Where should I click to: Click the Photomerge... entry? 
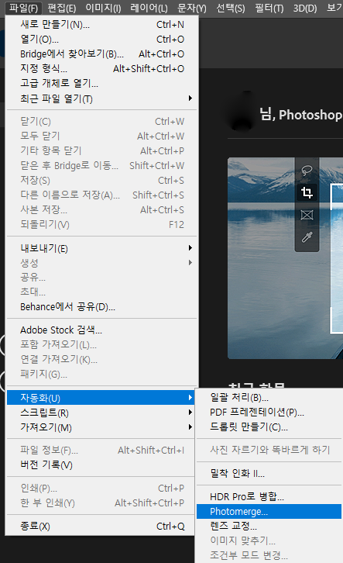(269, 511)
